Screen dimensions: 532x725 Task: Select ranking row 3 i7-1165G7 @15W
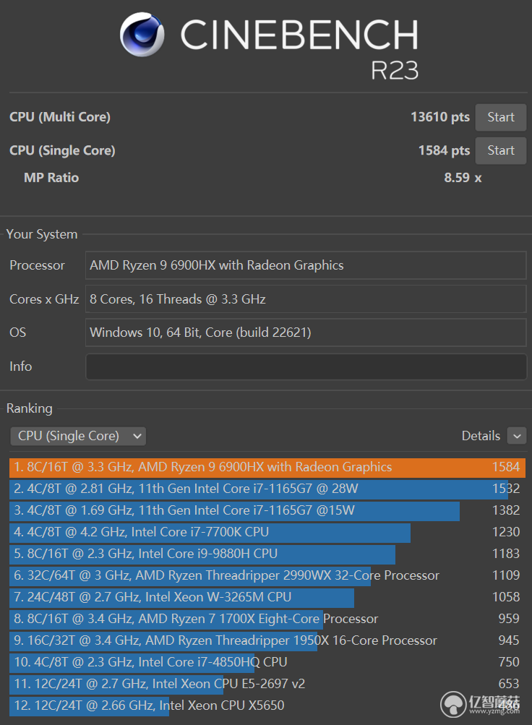tap(267, 510)
